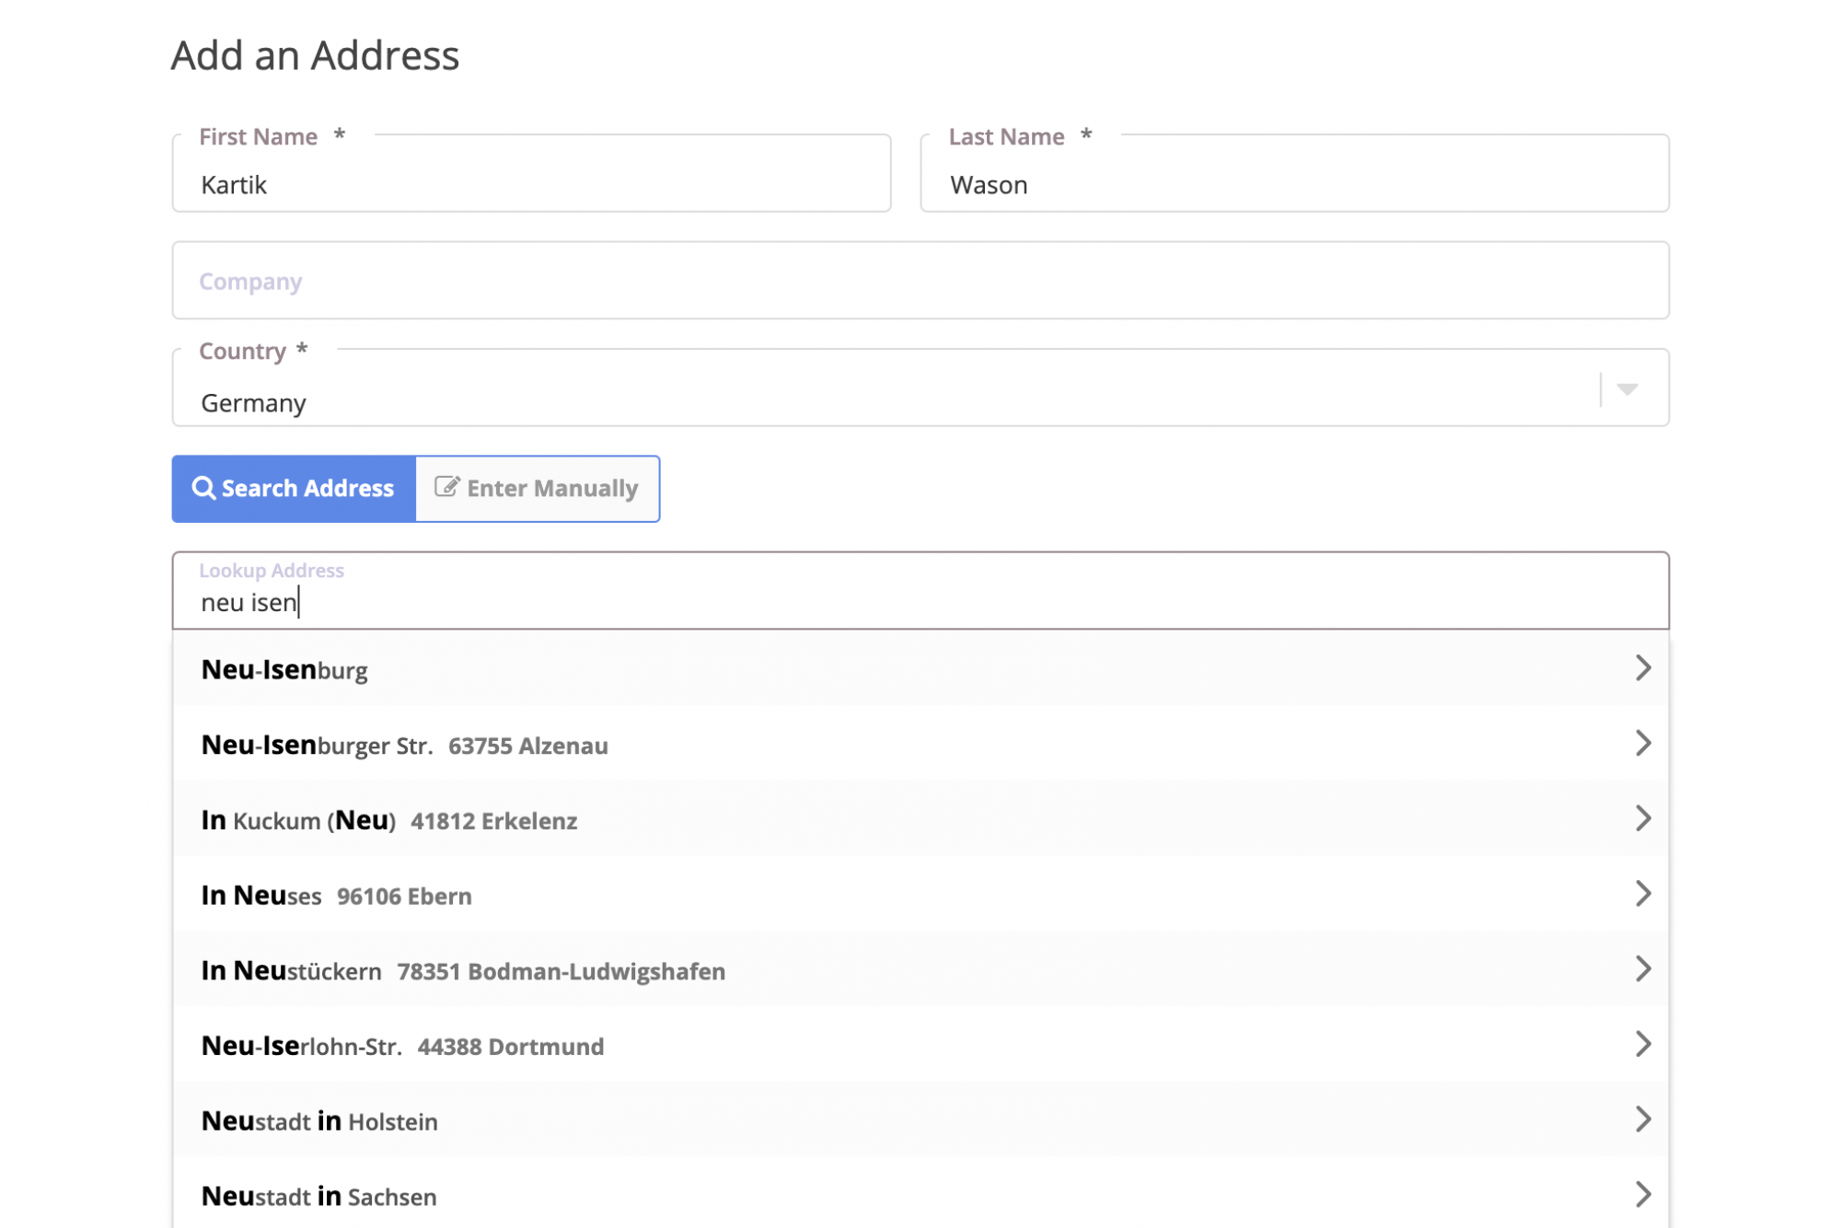The image size is (1841, 1228).
Task: Click inside the Lookup Address field
Action: coord(828,602)
